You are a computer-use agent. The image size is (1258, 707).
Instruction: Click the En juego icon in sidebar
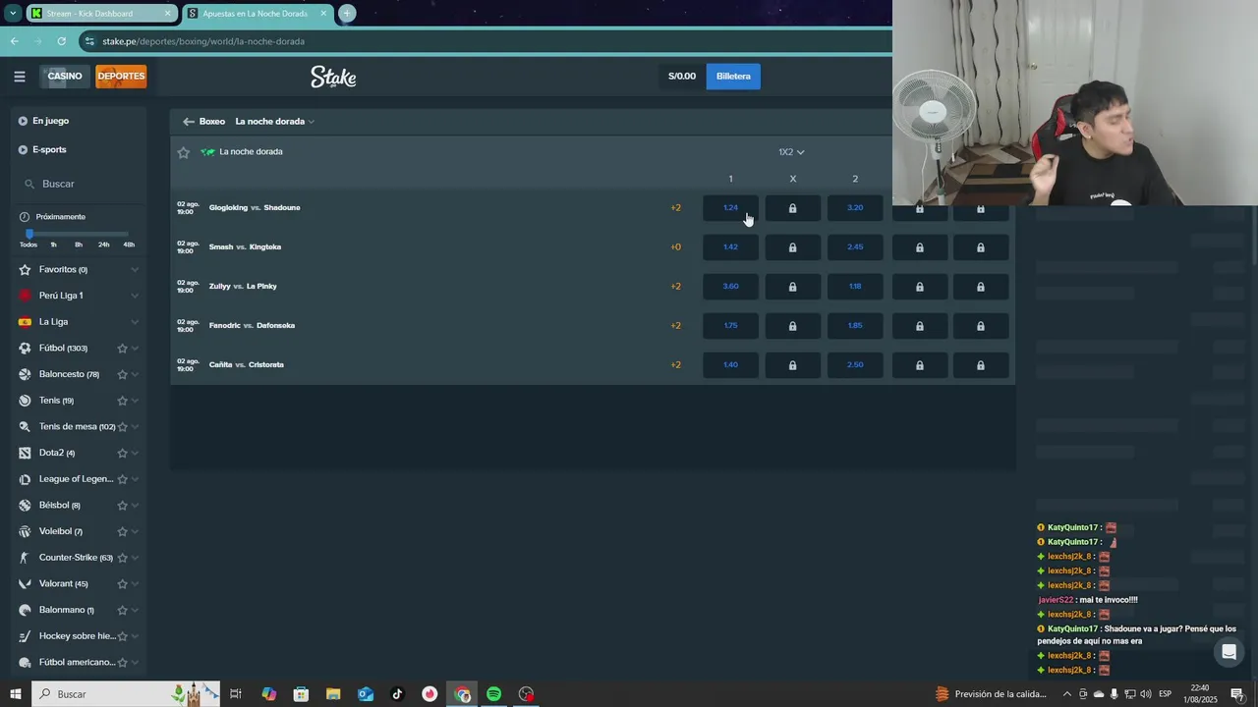pyautogui.click(x=23, y=121)
